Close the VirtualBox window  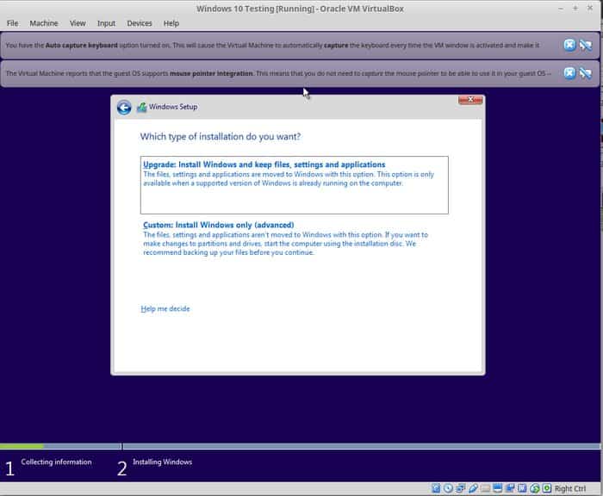590,8
